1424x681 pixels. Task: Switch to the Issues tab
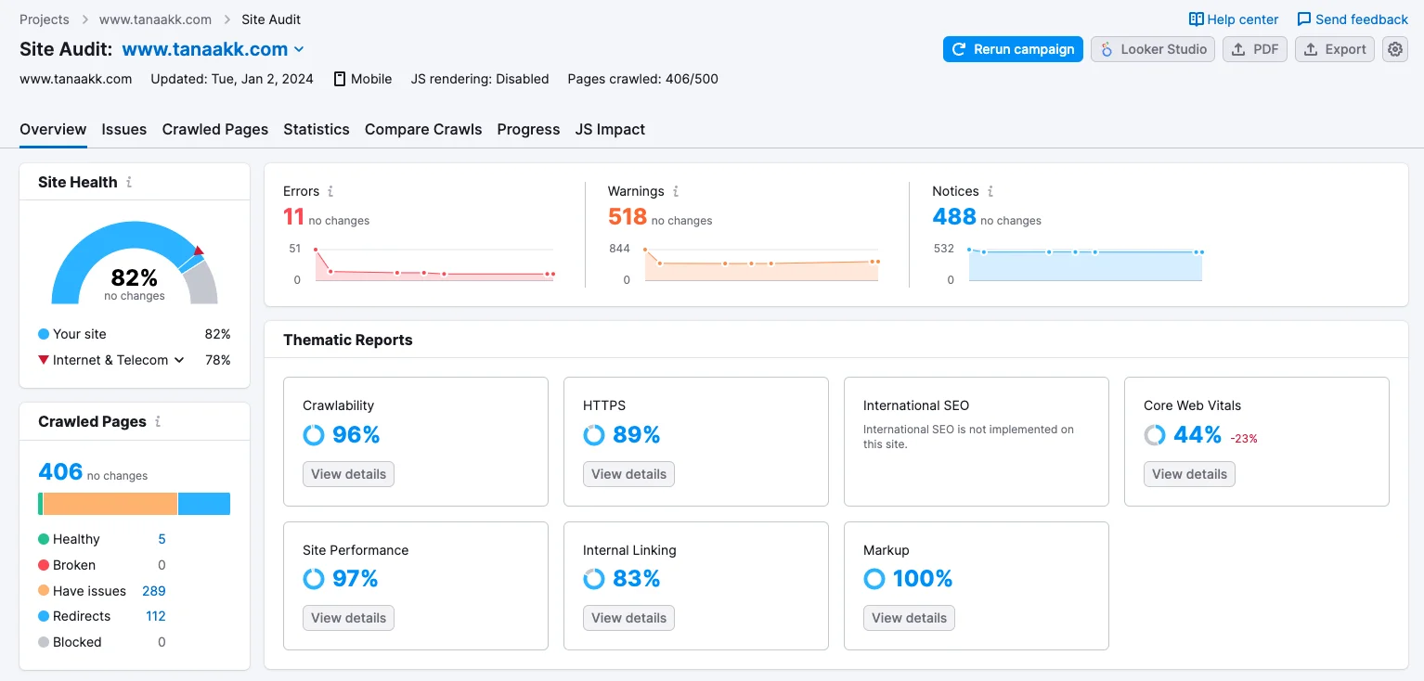pos(124,130)
